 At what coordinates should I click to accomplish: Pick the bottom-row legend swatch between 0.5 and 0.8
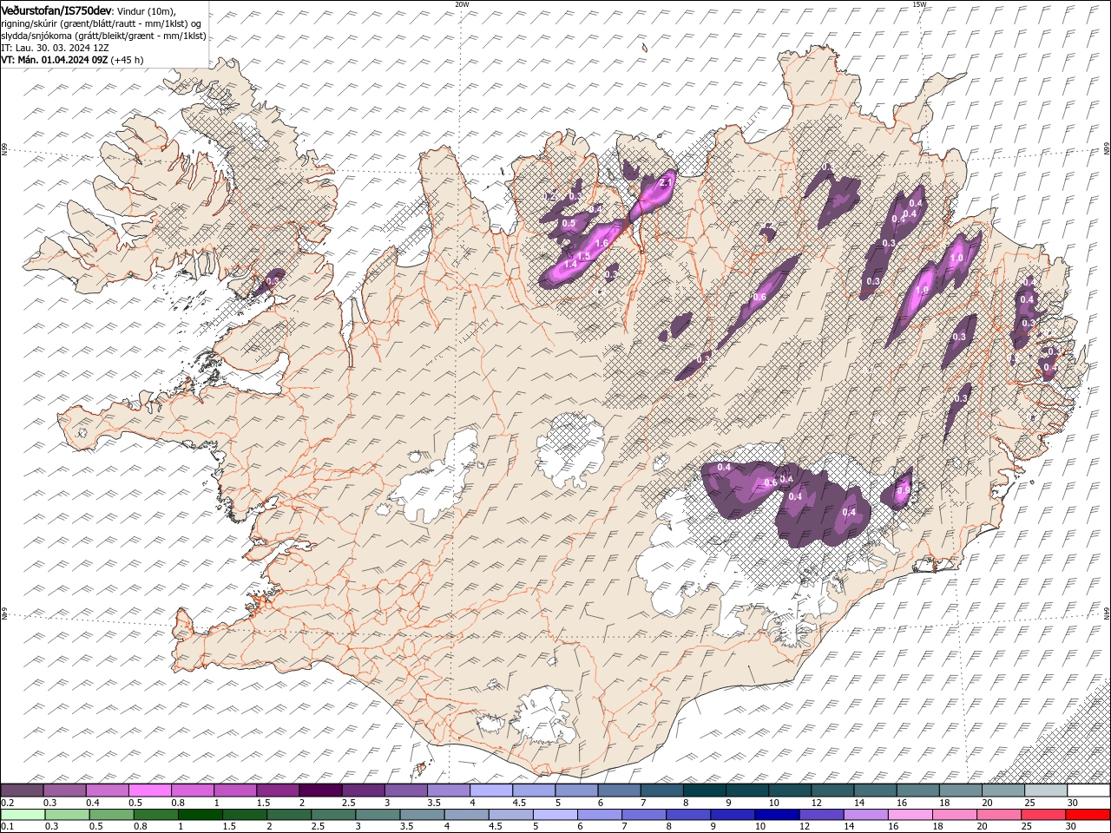point(111,815)
